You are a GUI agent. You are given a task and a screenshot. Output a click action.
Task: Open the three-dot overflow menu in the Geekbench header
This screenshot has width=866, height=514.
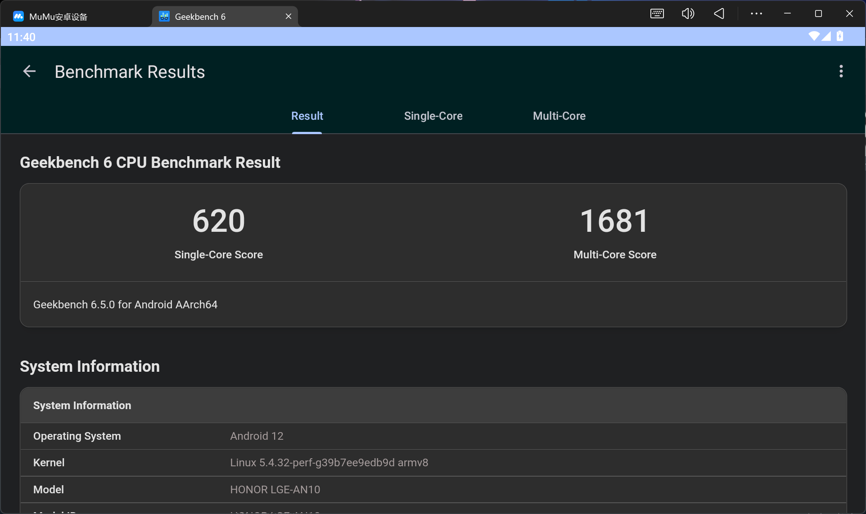[x=841, y=71]
